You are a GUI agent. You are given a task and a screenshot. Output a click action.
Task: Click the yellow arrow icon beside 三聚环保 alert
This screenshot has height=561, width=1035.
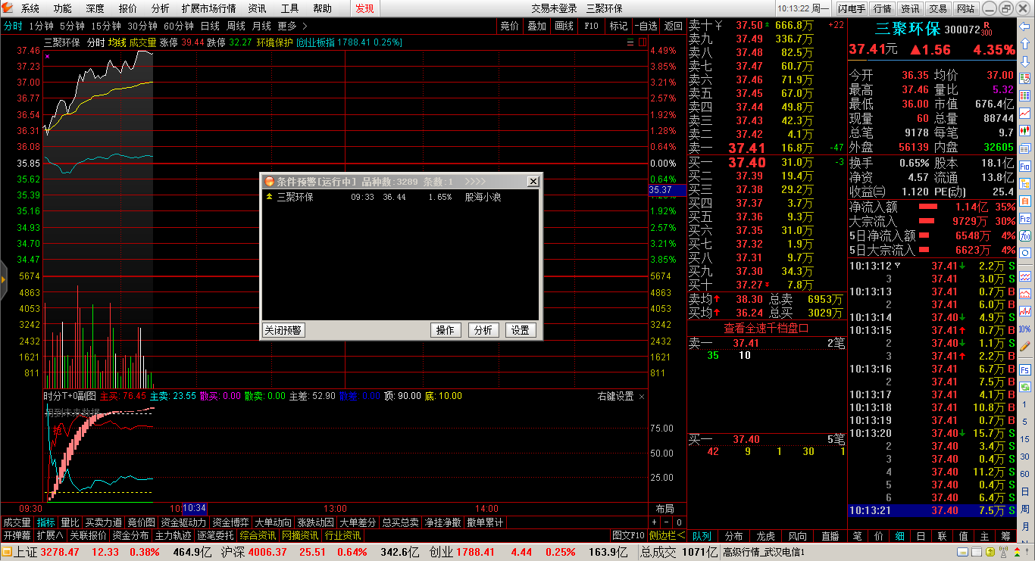tap(269, 197)
